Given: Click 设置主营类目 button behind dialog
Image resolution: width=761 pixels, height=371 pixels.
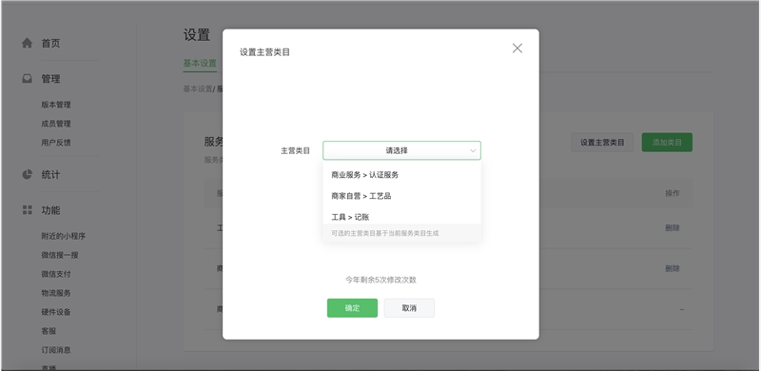Looking at the screenshot, I should 602,143.
